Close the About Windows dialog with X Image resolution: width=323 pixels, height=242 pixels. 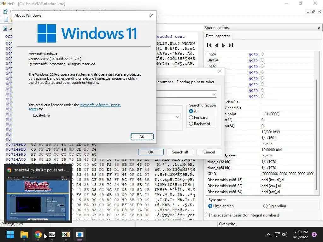(x=152, y=15)
